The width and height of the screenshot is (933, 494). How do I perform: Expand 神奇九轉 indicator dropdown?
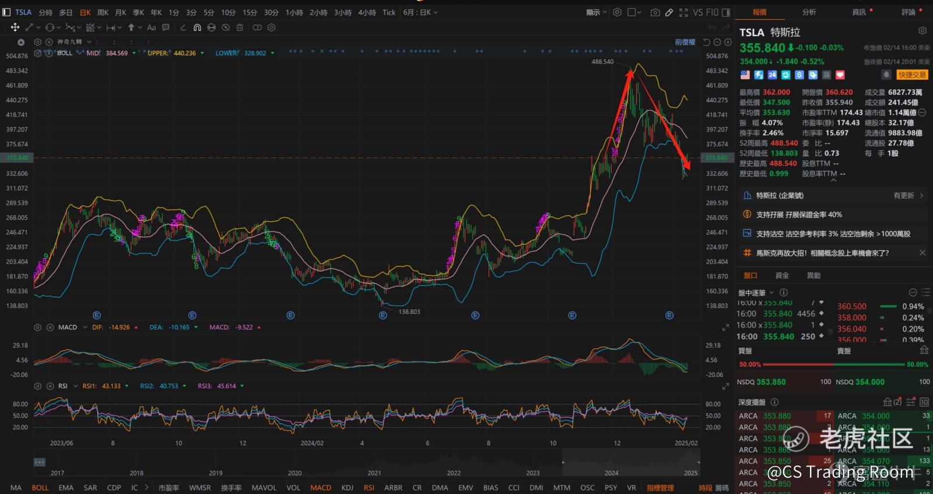89,42
